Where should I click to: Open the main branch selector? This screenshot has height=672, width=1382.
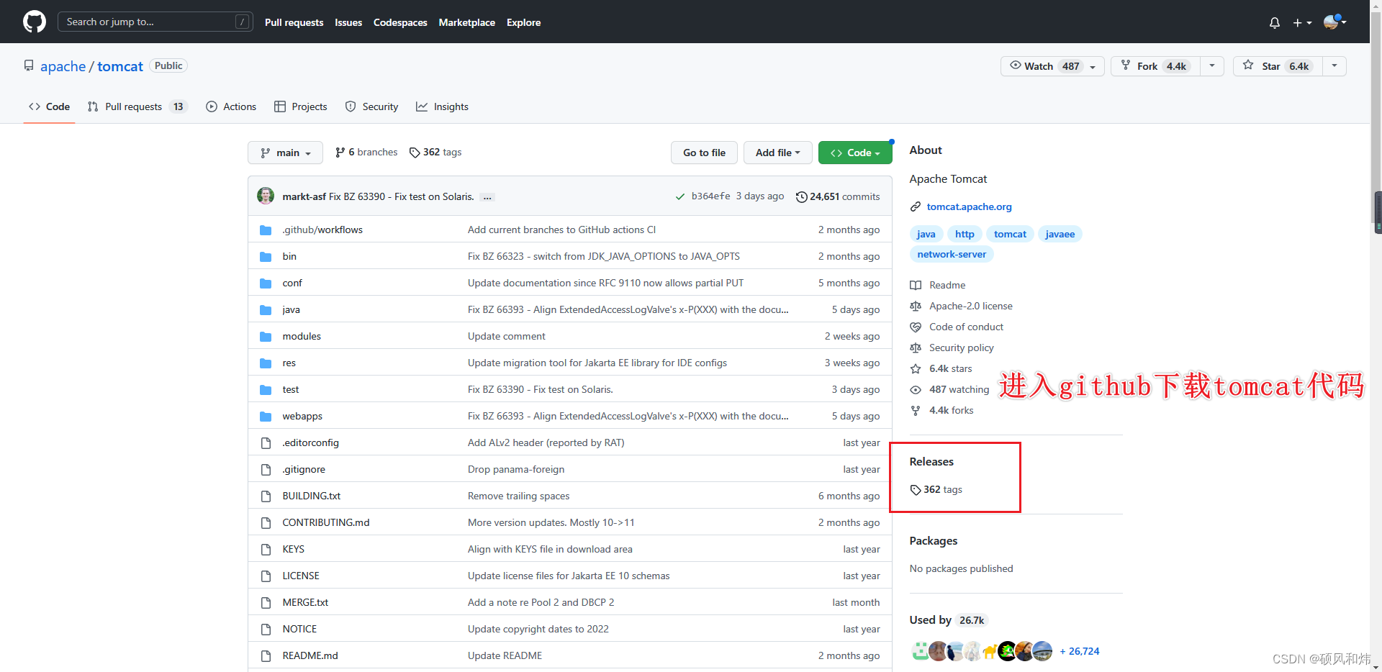pos(285,153)
